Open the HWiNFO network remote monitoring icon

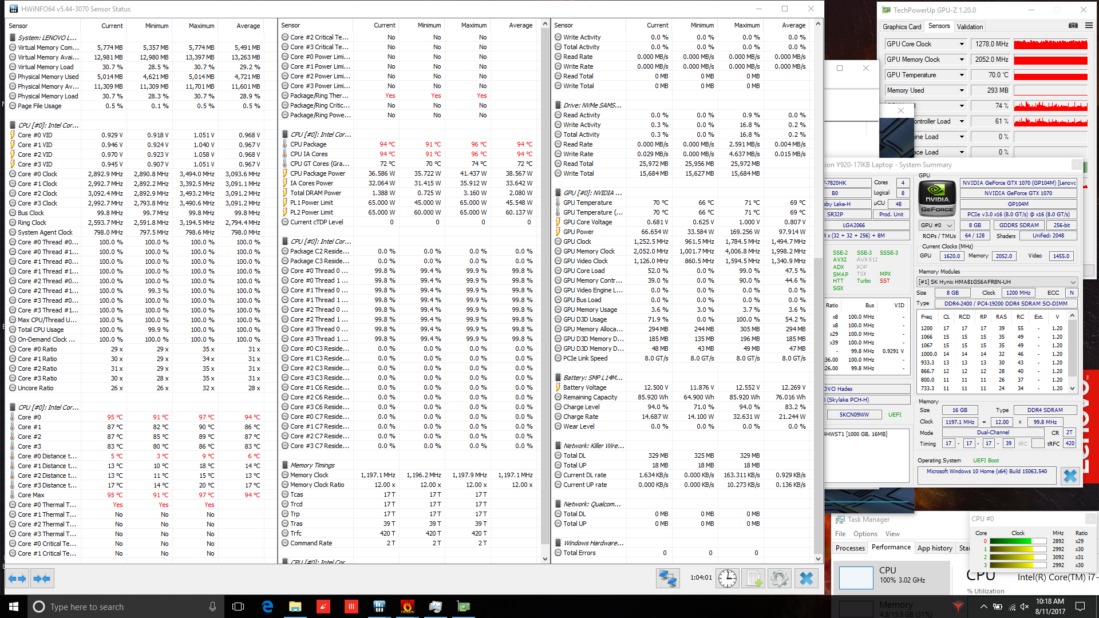click(667, 579)
